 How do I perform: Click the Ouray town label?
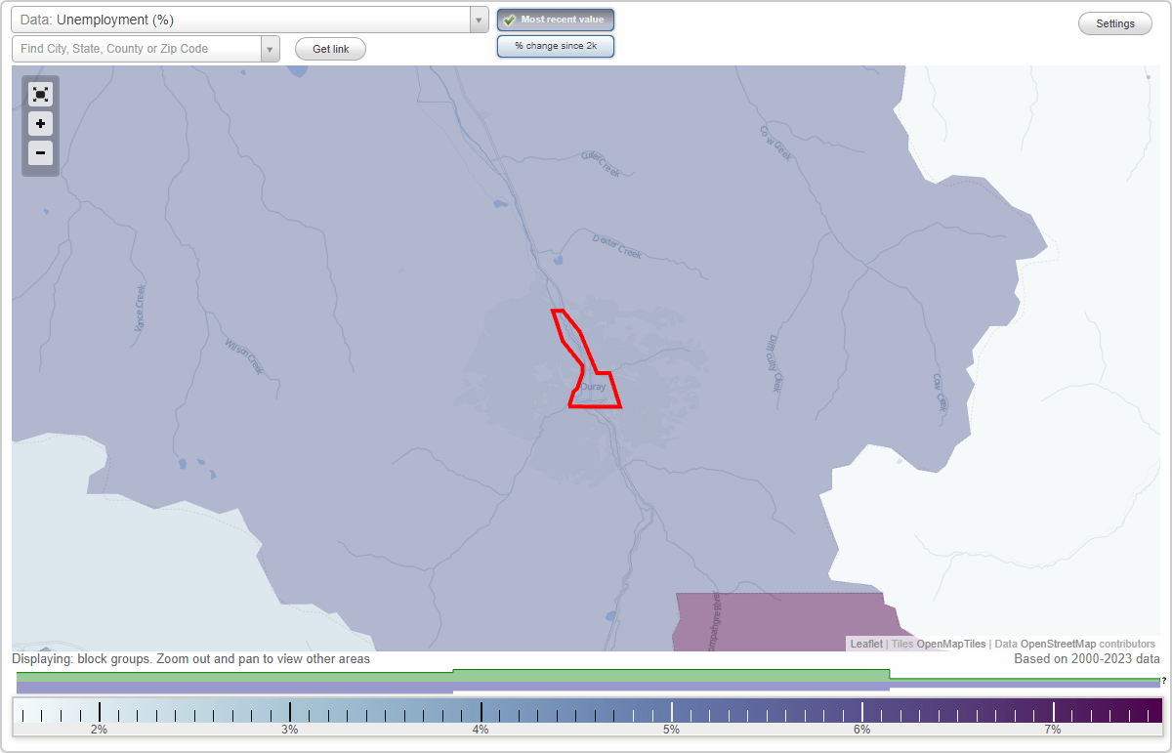click(x=593, y=387)
